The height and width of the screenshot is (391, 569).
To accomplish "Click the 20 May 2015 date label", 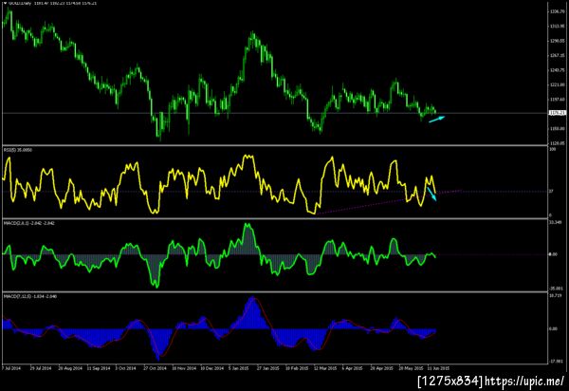I will pos(412,368).
